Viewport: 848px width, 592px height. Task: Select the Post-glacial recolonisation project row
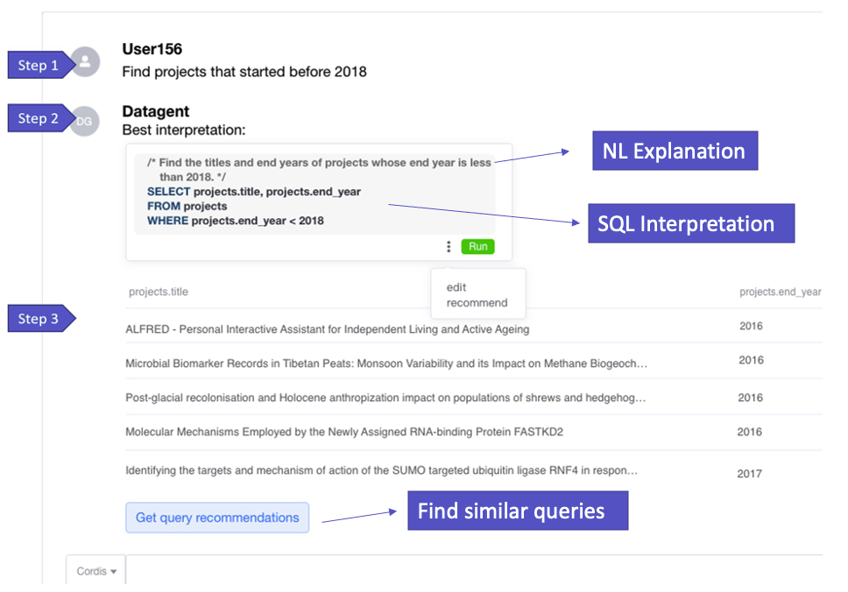474,397
